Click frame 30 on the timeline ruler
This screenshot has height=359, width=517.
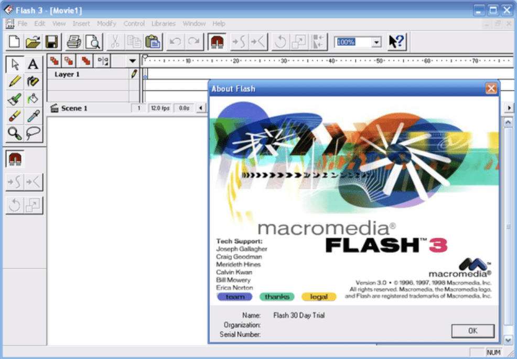point(285,61)
